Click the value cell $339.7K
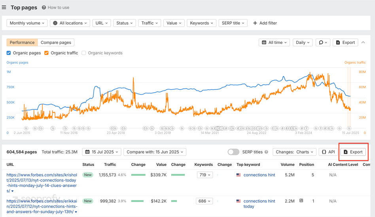This screenshot has height=217, width=375. click(158, 175)
